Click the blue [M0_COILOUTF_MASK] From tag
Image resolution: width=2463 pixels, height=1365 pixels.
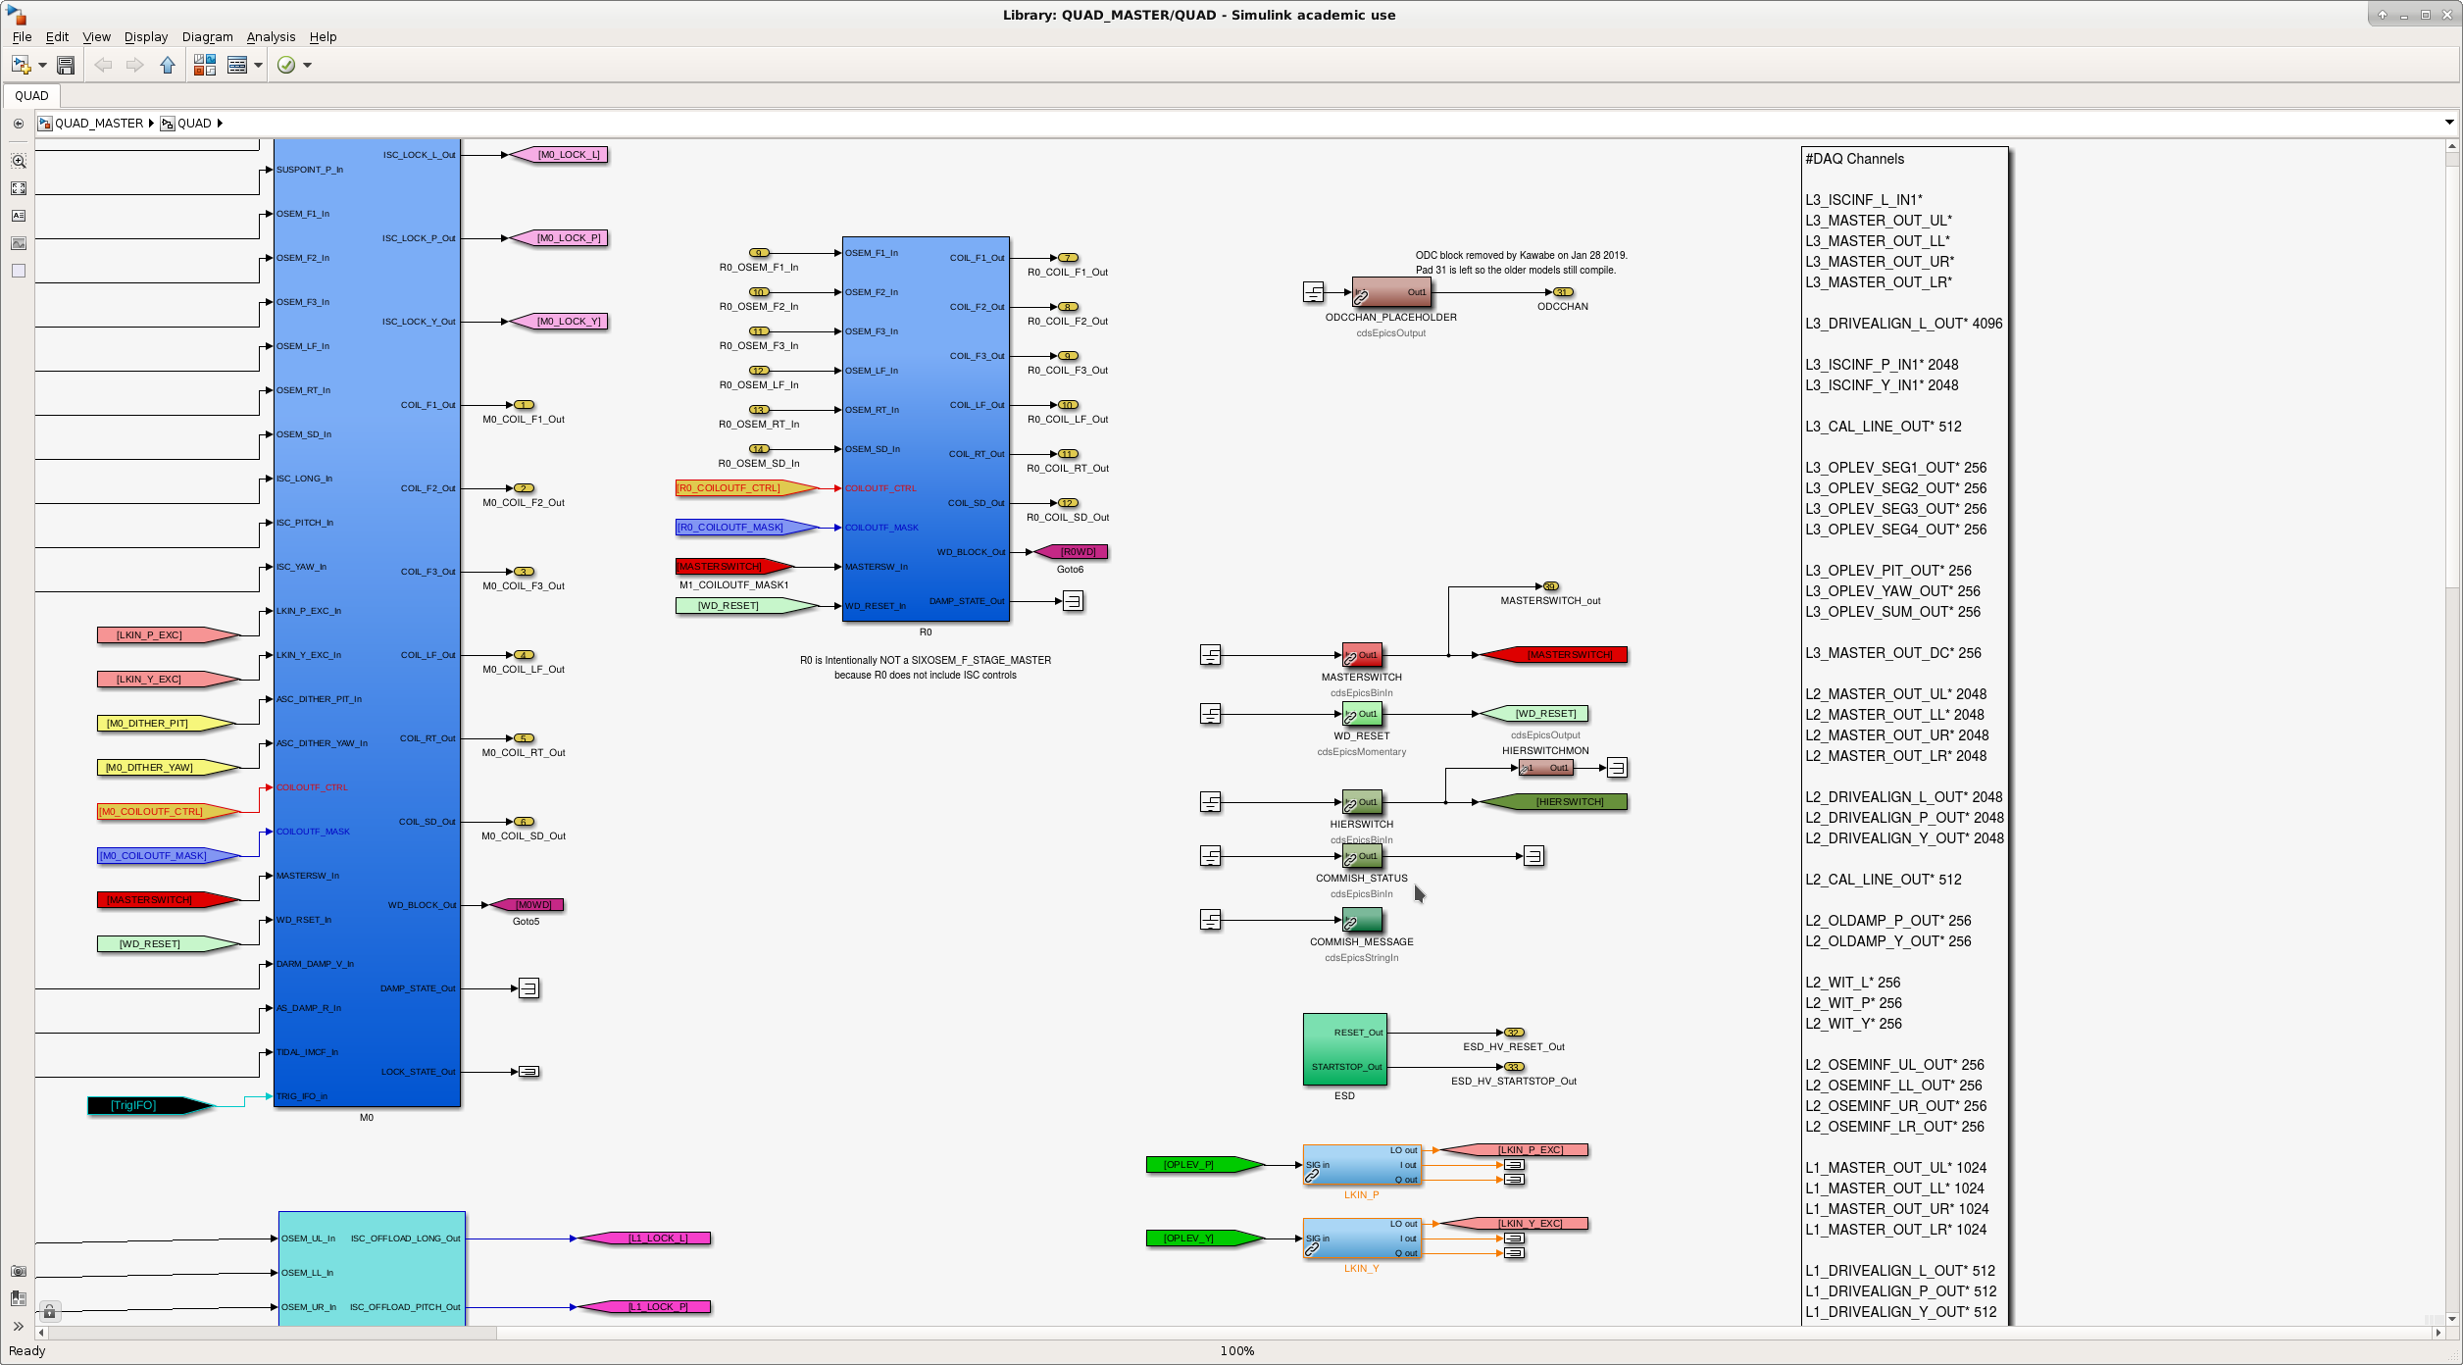pos(169,856)
